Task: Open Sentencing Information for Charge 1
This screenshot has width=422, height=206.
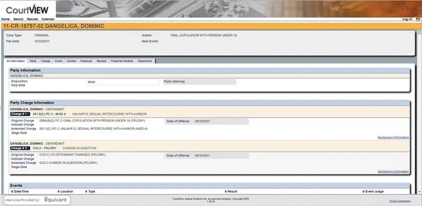Action: [x=393, y=137]
